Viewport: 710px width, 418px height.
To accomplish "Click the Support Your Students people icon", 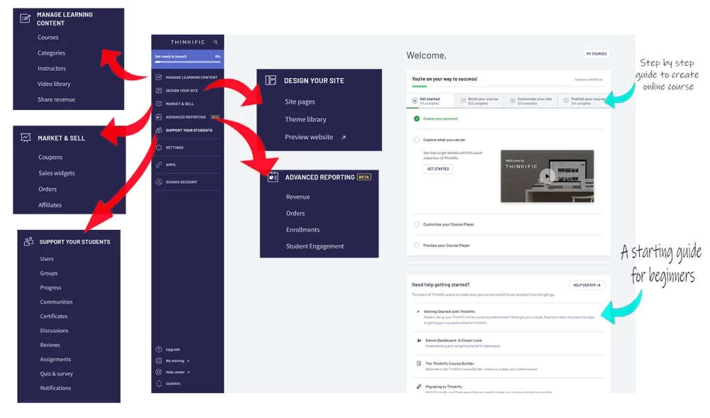I will coord(158,130).
